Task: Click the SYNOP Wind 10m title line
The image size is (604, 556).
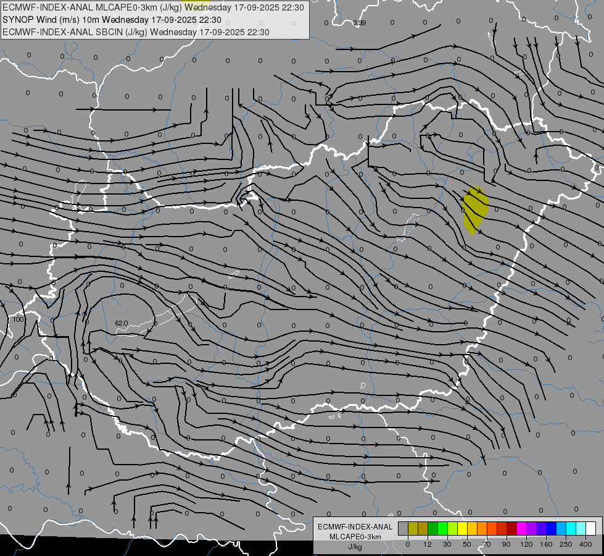Action: tap(112, 20)
